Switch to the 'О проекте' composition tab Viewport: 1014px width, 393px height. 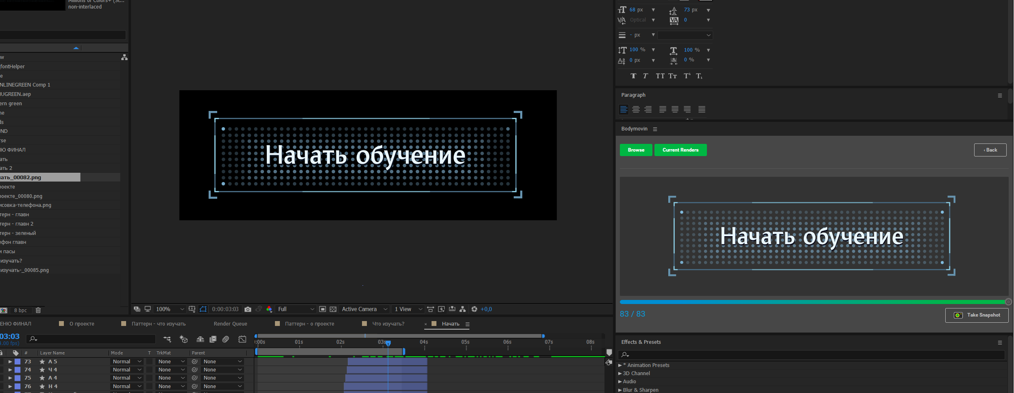tap(82, 324)
